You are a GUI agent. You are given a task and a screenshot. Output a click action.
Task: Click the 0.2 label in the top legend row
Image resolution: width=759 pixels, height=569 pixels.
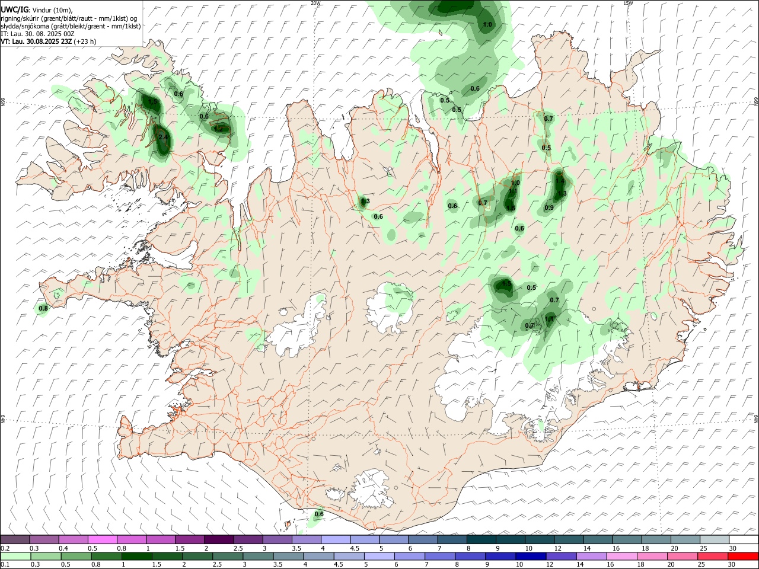[5, 548]
